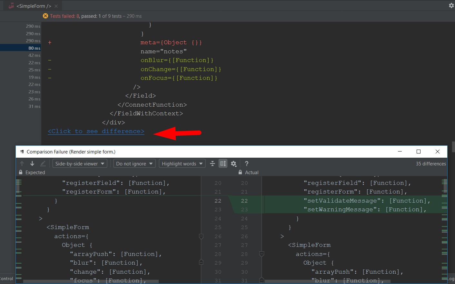Select the test that ran in 80 ms
Image resolution: width=455 pixels, height=284 pixels.
(32, 47)
